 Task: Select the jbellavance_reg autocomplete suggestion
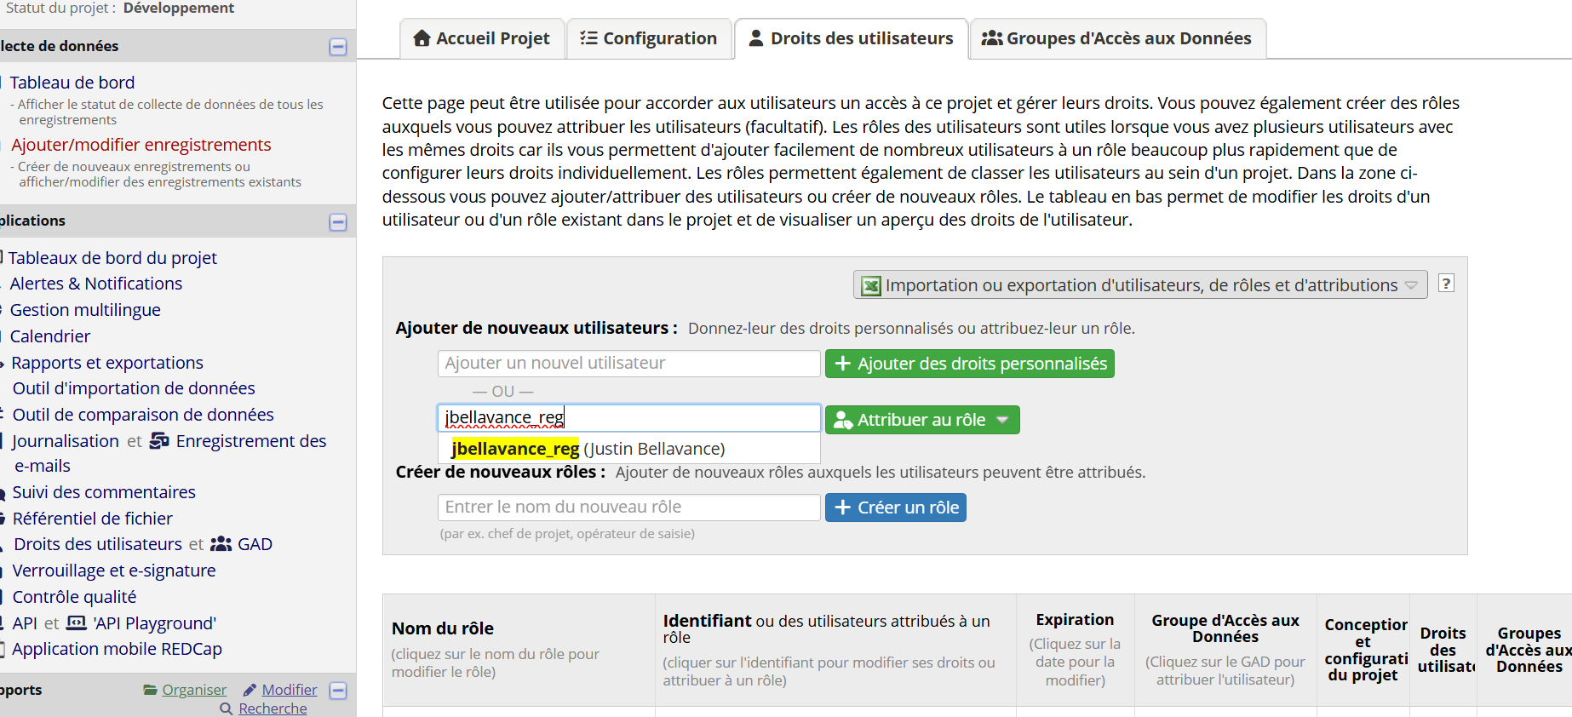click(x=588, y=449)
